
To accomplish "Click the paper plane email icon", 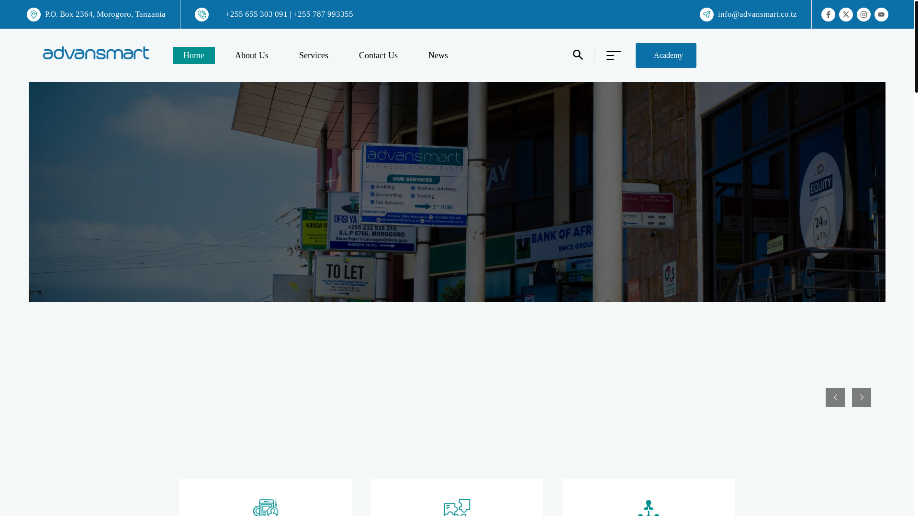I will point(706,14).
